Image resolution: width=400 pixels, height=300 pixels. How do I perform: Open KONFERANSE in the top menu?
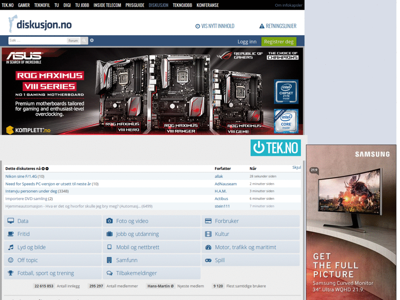point(208,5)
